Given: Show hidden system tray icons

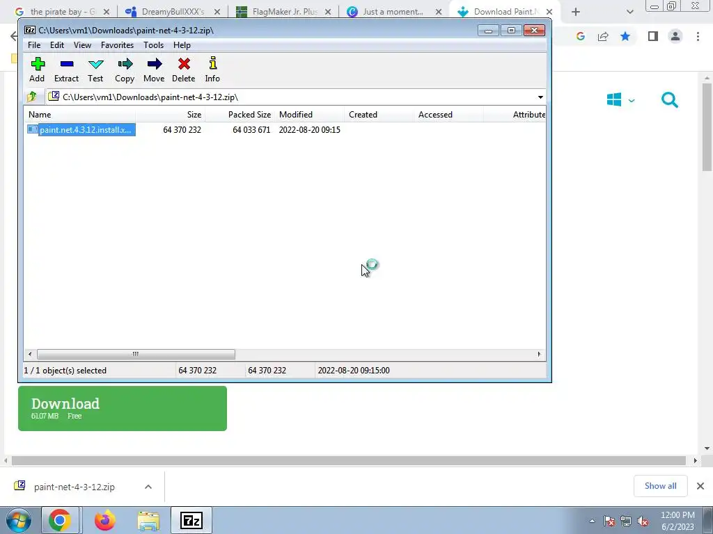Looking at the screenshot, I should point(592,521).
